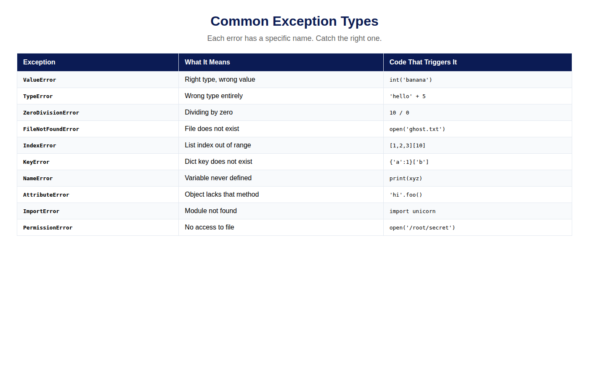
Task: Select the TypeError exception name
Action: point(38,96)
